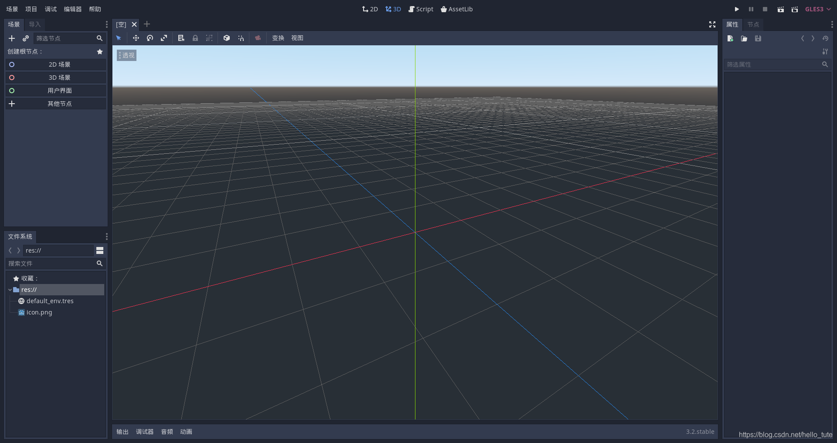Stop the running scene

pos(765,9)
